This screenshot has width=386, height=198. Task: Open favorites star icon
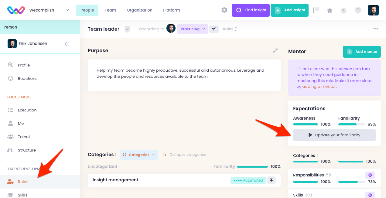point(330,10)
